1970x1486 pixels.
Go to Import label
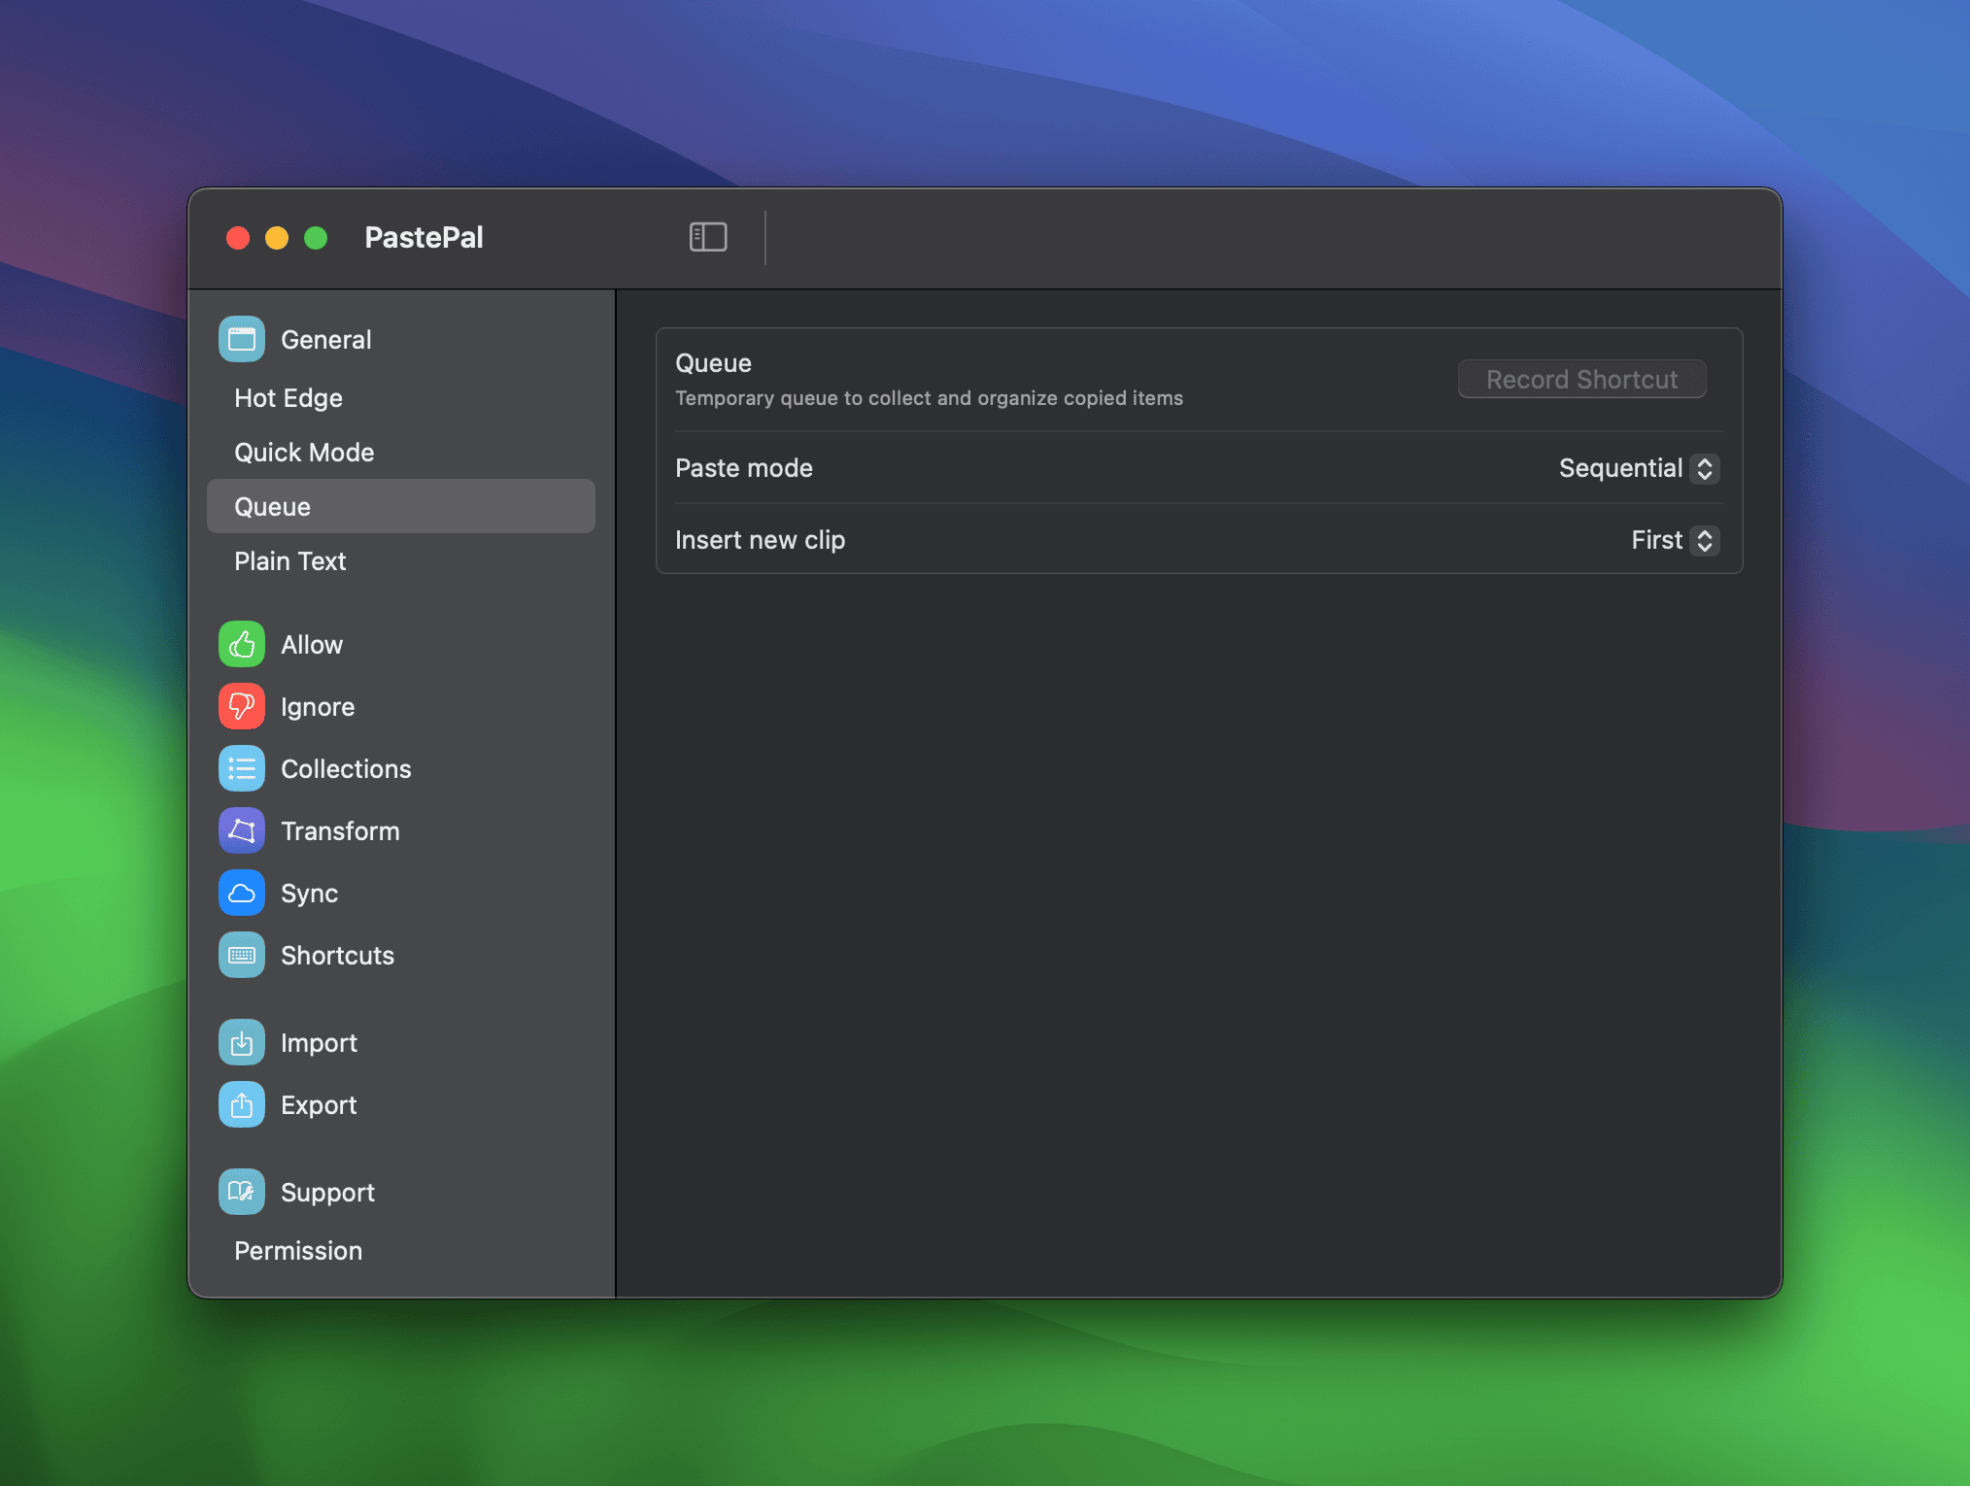pos(319,1043)
